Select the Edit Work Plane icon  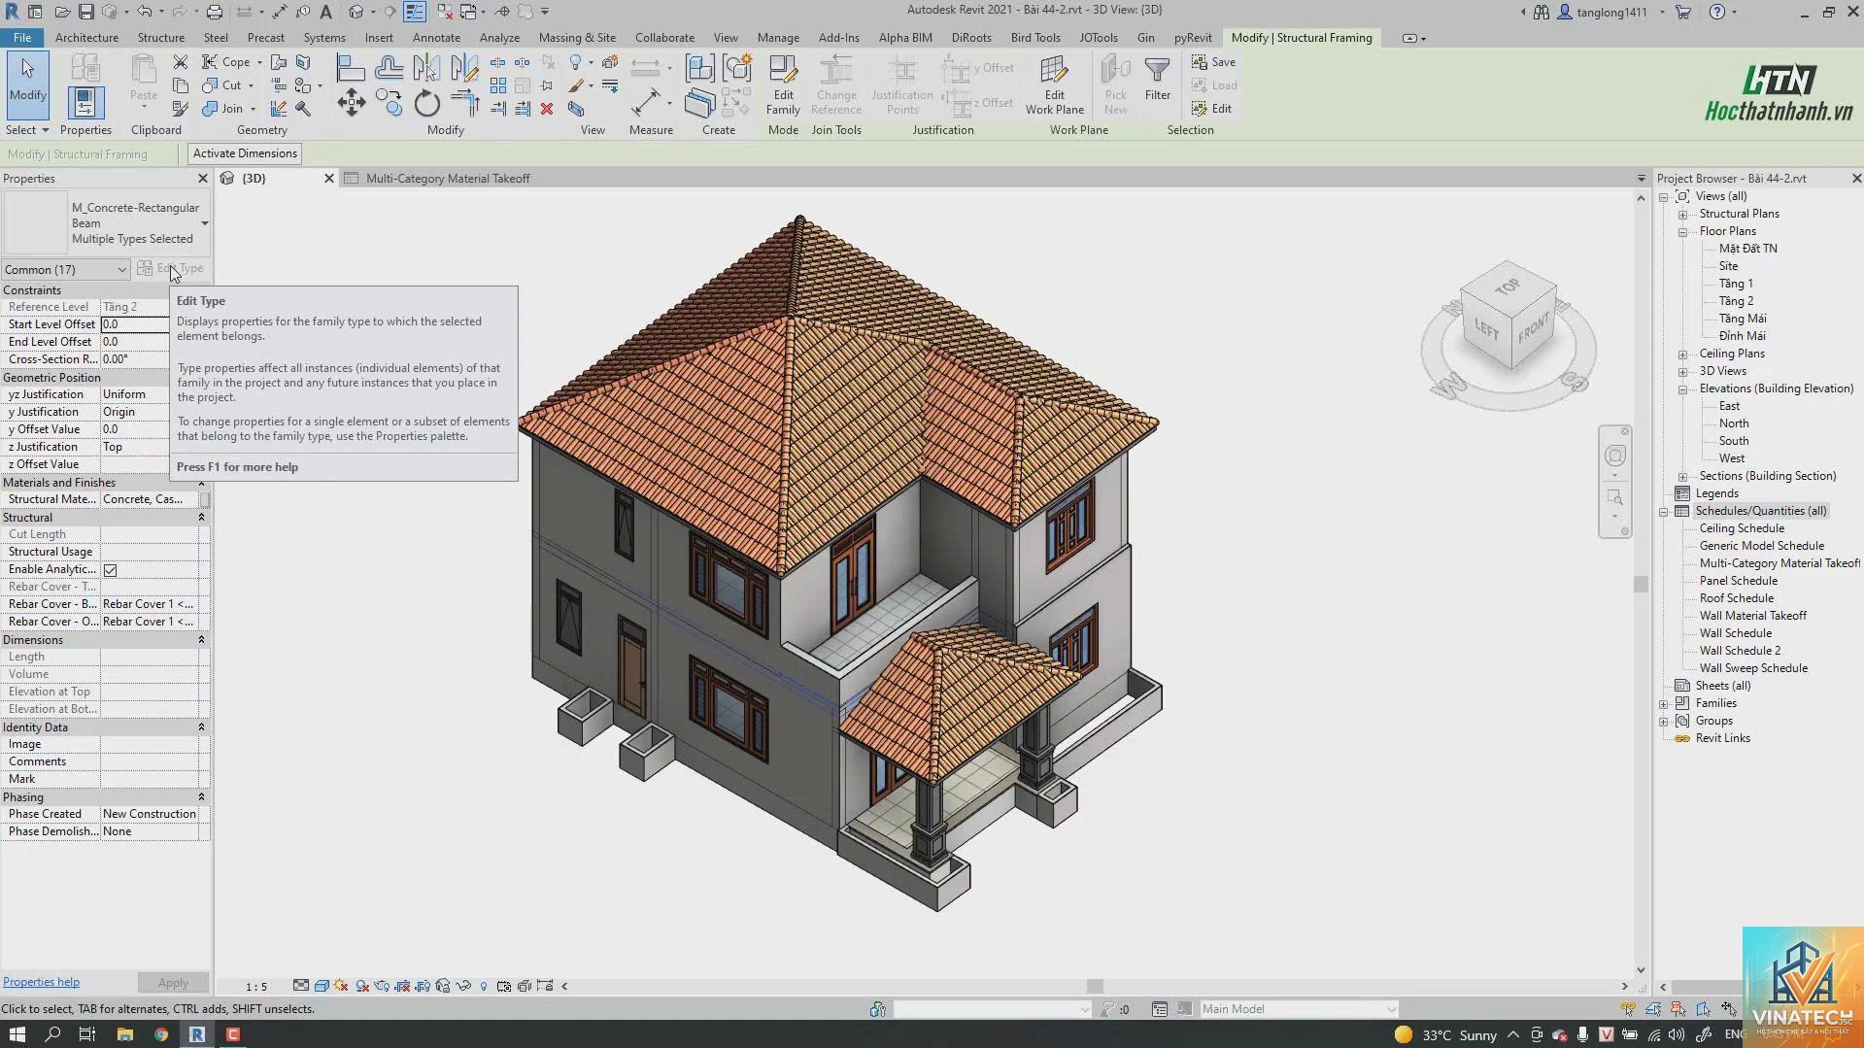click(1054, 85)
